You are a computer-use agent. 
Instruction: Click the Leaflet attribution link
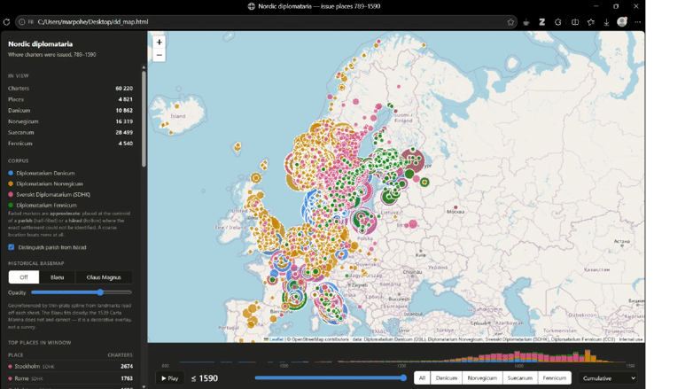click(x=276, y=339)
